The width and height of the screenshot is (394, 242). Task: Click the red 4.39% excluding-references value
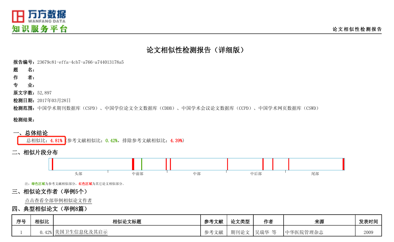(x=176, y=141)
